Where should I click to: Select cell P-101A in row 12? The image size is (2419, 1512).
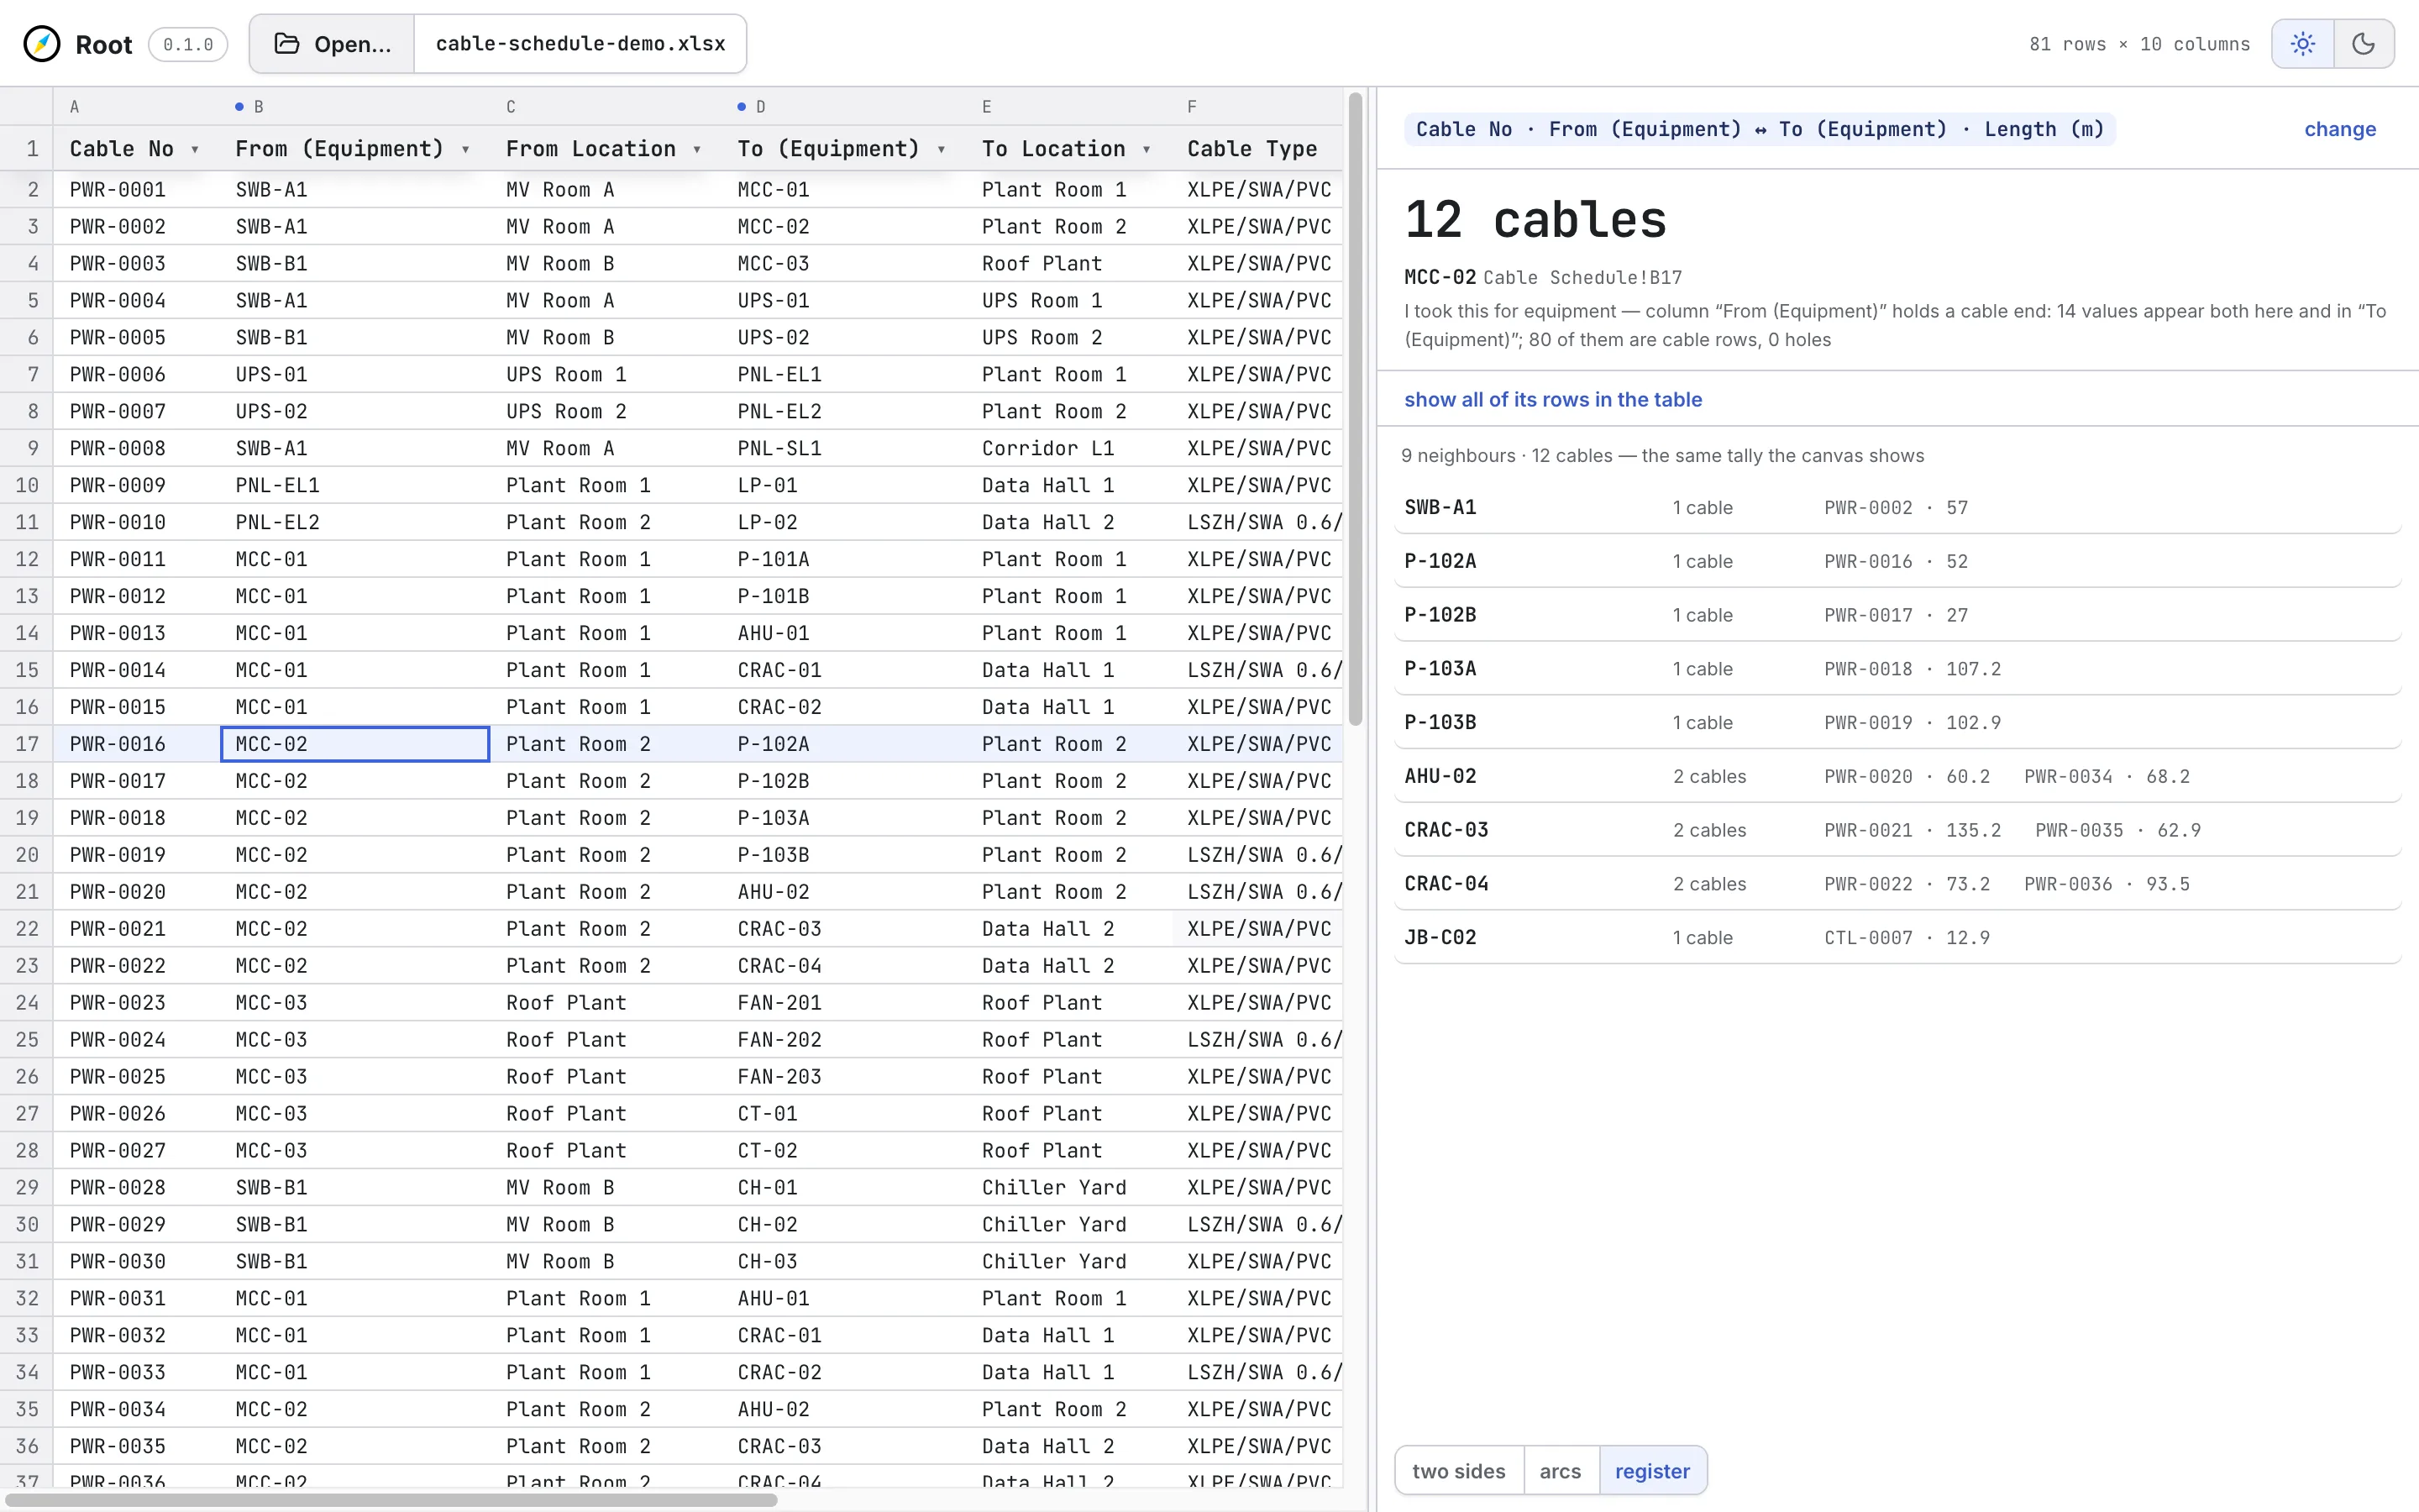(843, 559)
